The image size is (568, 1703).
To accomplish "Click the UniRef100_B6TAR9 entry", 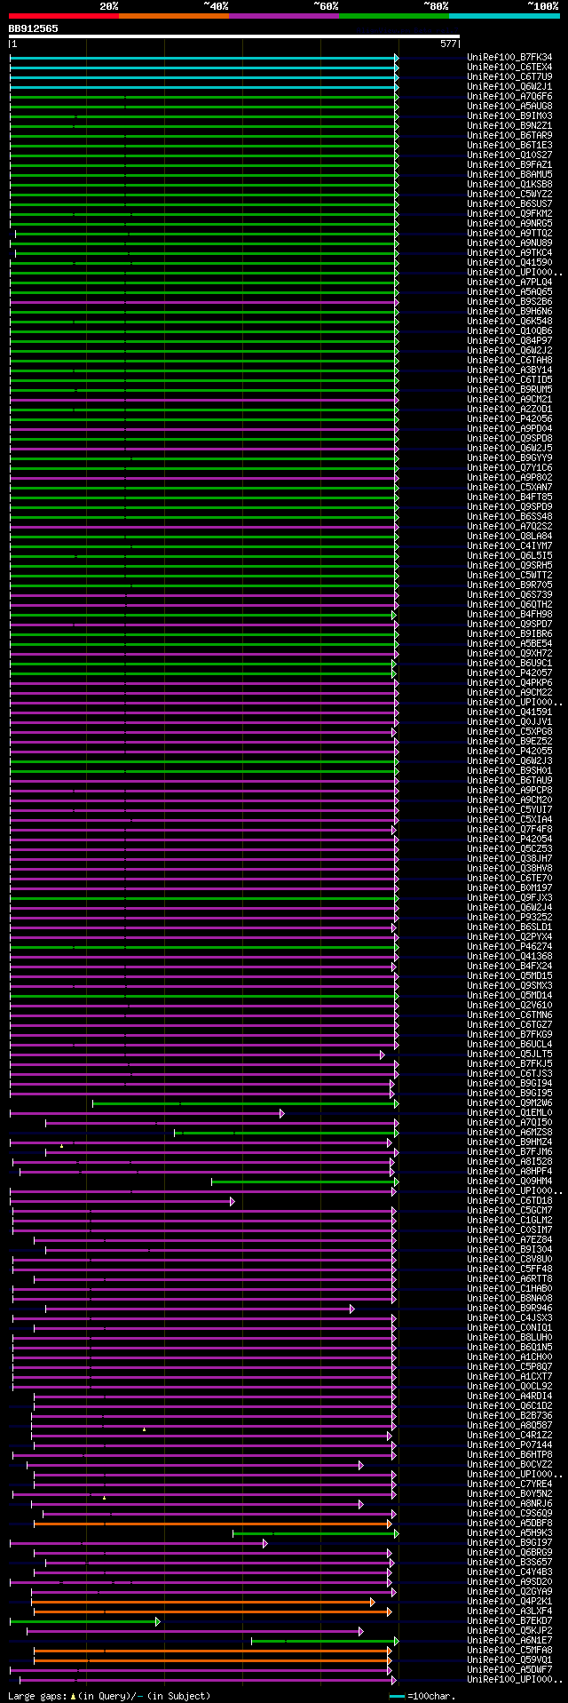I will (509, 135).
